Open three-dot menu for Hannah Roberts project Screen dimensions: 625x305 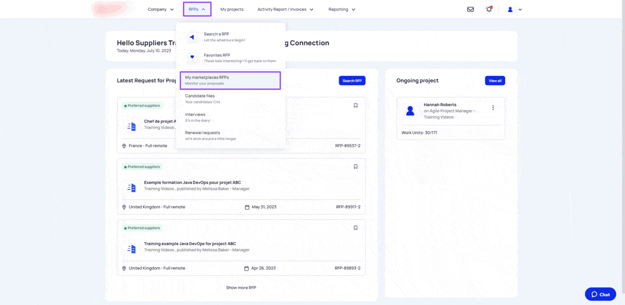493,108
